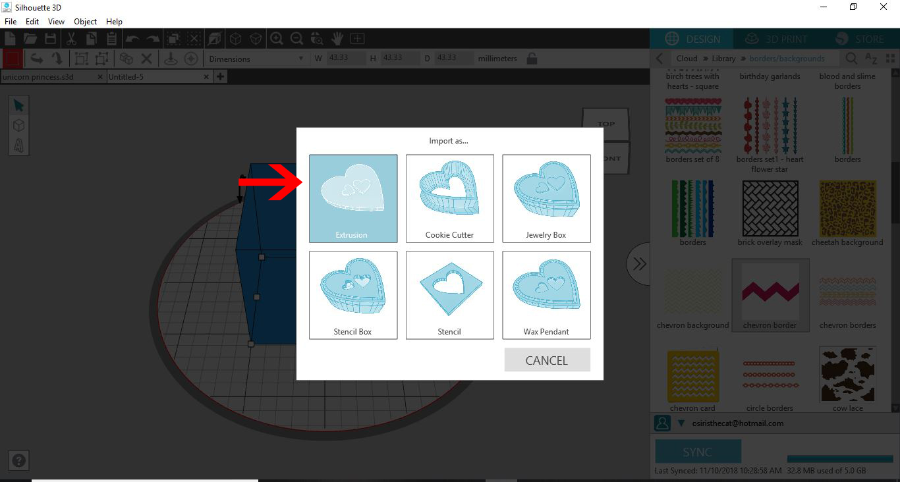Select the 3D Text tool
Viewport: 900px width, 482px height.
click(x=18, y=145)
